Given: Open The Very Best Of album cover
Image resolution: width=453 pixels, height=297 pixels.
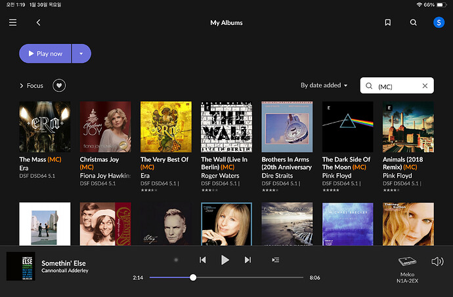Looking at the screenshot, I should 166,127.
